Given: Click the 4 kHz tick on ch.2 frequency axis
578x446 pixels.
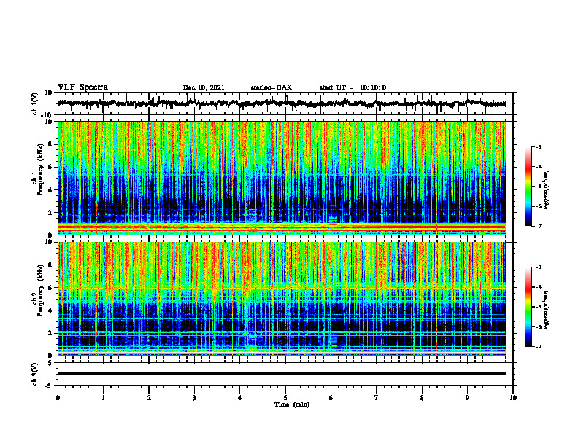Looking at the screenshot, I should pyautogui.click(x=51, y=310).
